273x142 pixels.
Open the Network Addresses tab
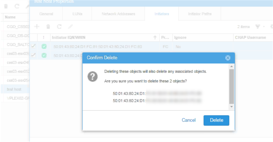pyautogui.click(x=118, y=14)
